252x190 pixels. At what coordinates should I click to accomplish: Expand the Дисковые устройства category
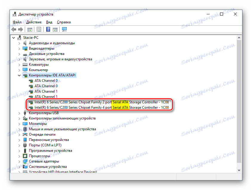point(19,54)
